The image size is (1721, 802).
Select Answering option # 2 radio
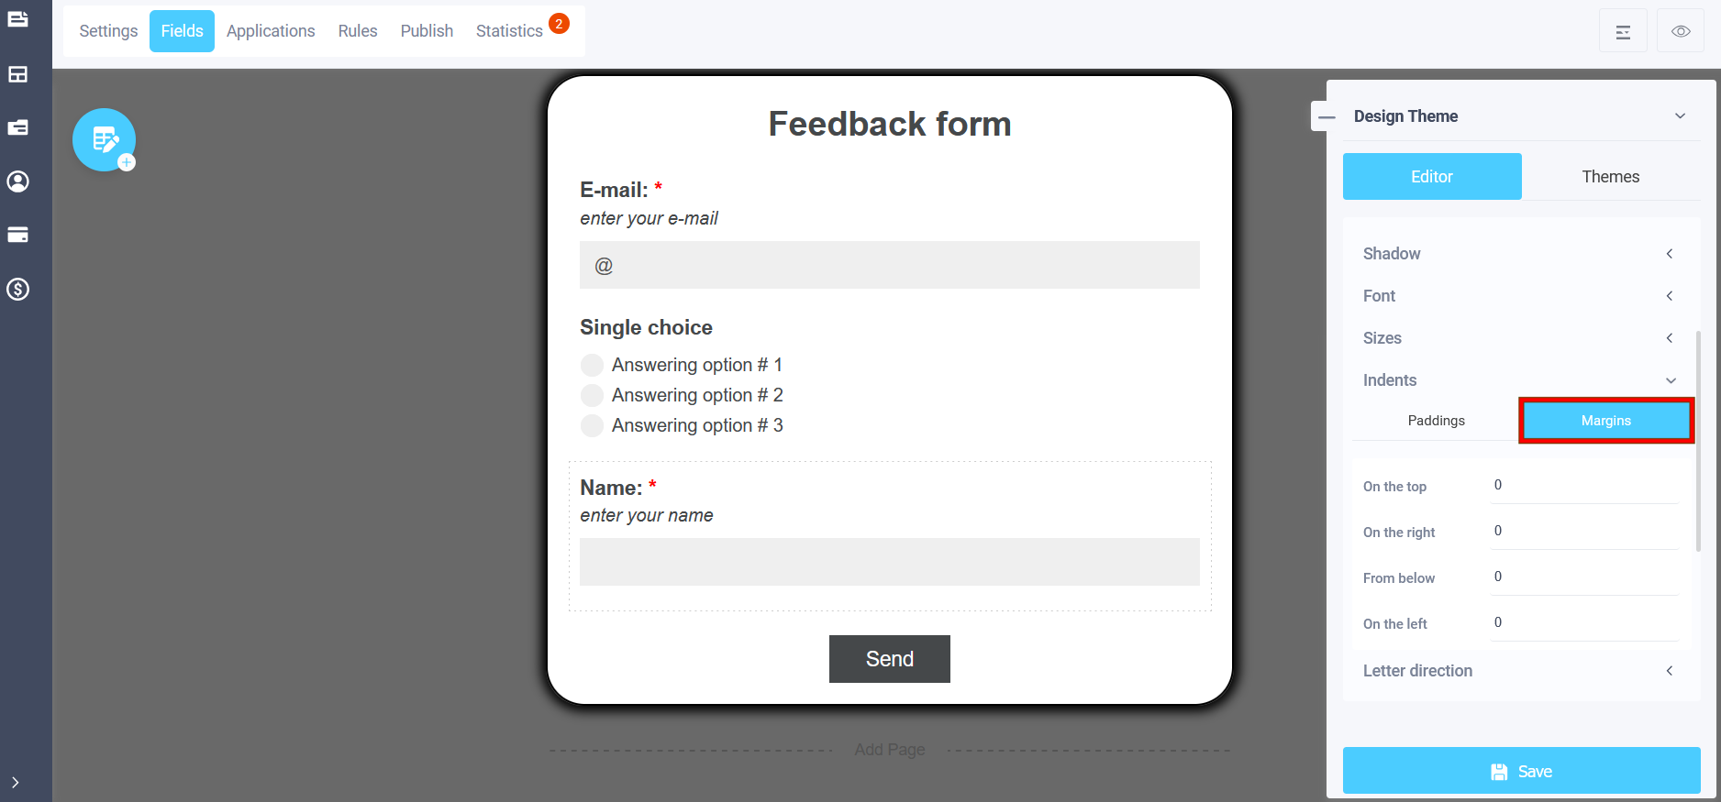click(x=593, y=395)
